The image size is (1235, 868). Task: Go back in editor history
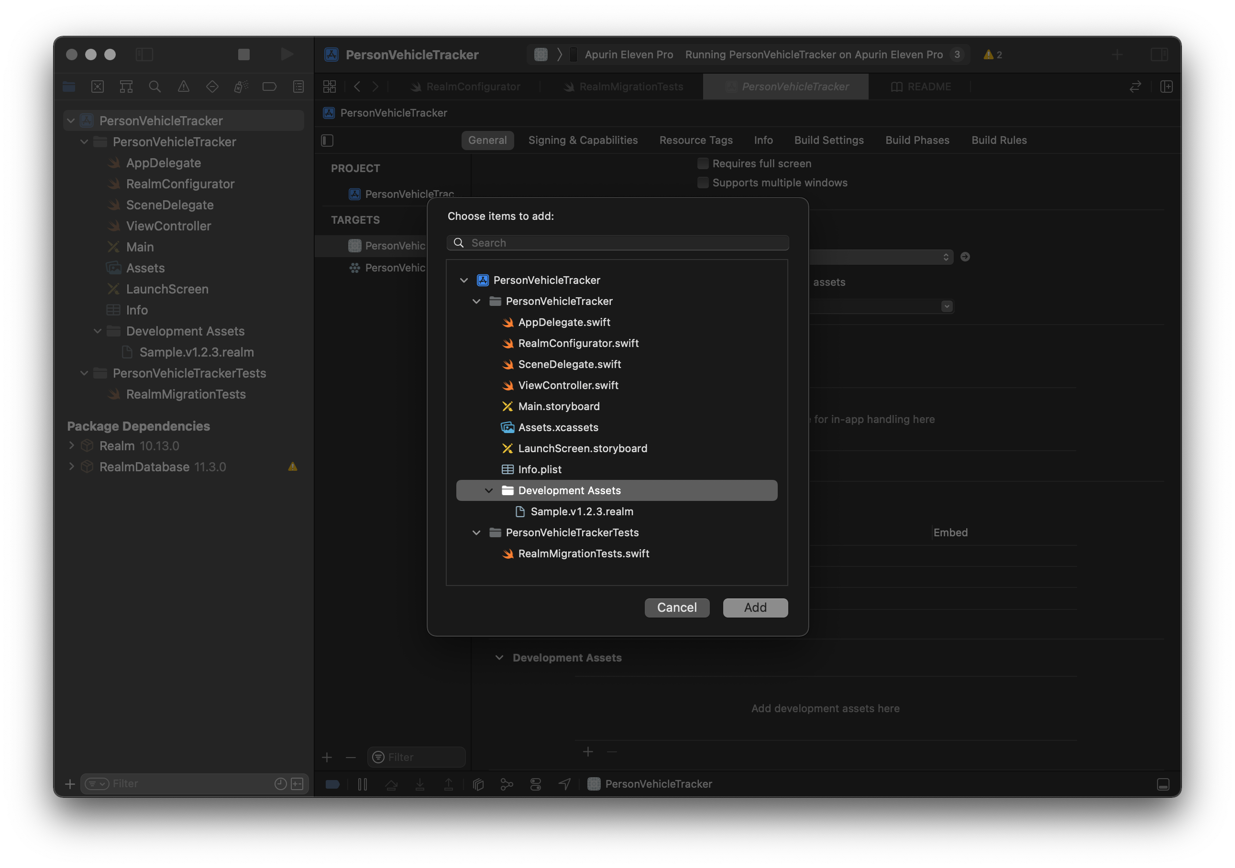click(x=357, y=87)
